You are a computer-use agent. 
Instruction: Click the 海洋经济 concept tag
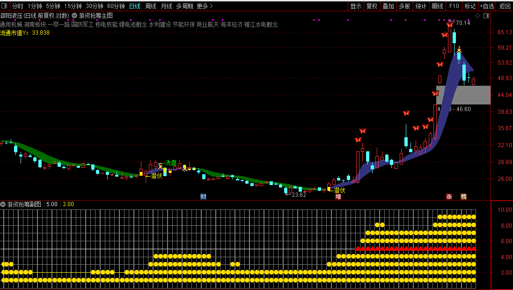231,24
